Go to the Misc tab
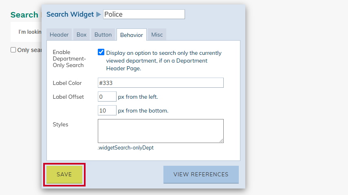Viewport: 348px width, 195px height. (157, 35)
